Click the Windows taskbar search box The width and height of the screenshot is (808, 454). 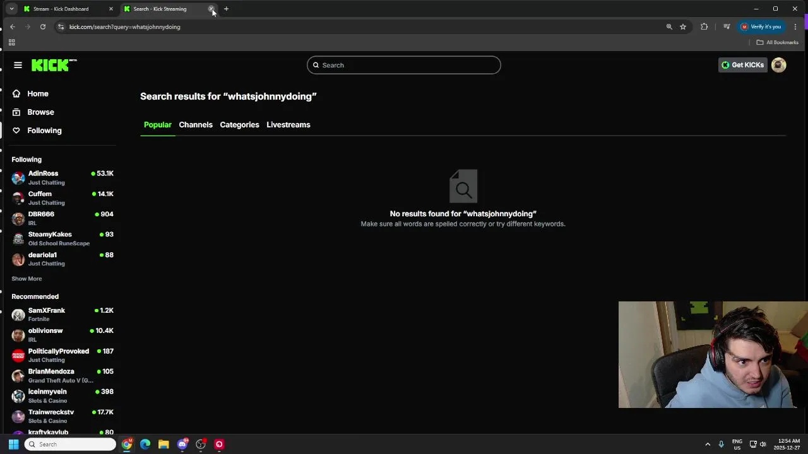pos(71,445)
